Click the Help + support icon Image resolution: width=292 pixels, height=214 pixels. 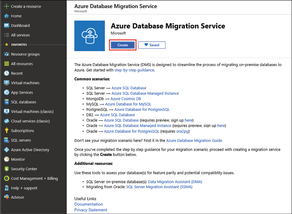(6, 188)
